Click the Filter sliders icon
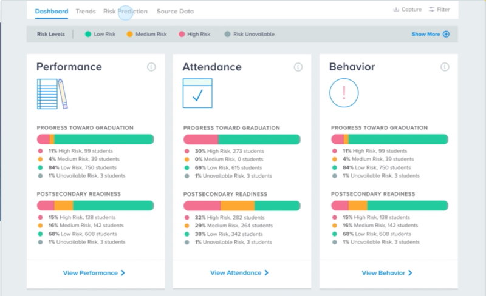Viewport: 486px width, 296px height. [432, 10]
